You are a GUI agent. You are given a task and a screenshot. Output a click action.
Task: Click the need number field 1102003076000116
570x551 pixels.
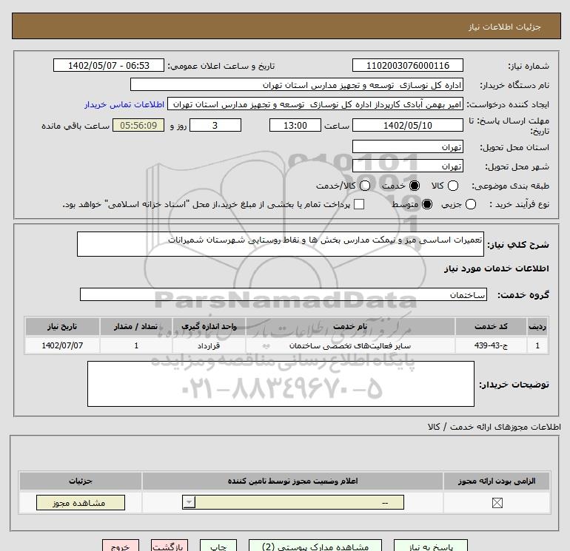(x=407, y=65)
